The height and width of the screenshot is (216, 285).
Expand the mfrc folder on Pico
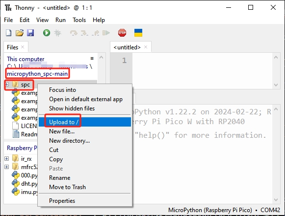(x=7, y=167)
